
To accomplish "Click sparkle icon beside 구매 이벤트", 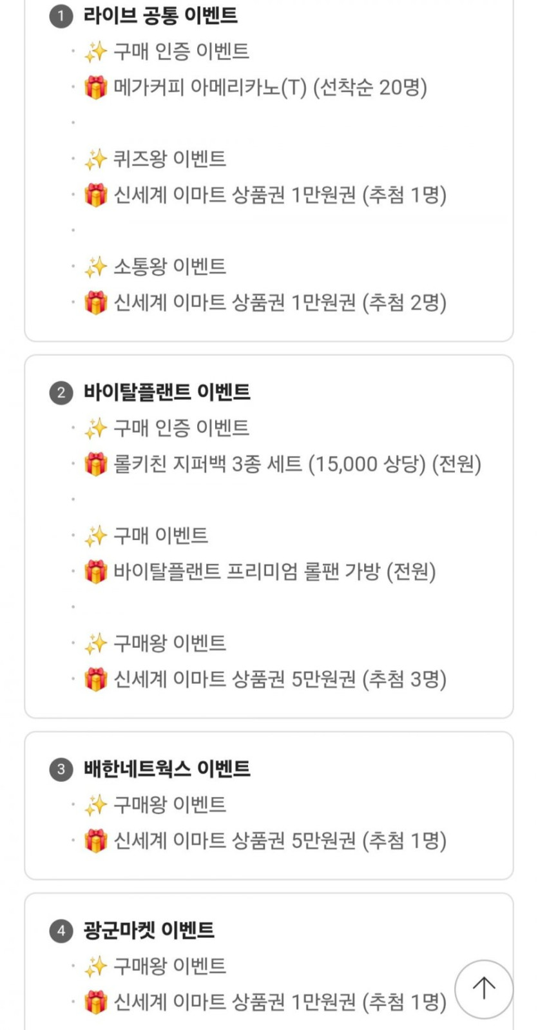I will (x=96, y=536).
